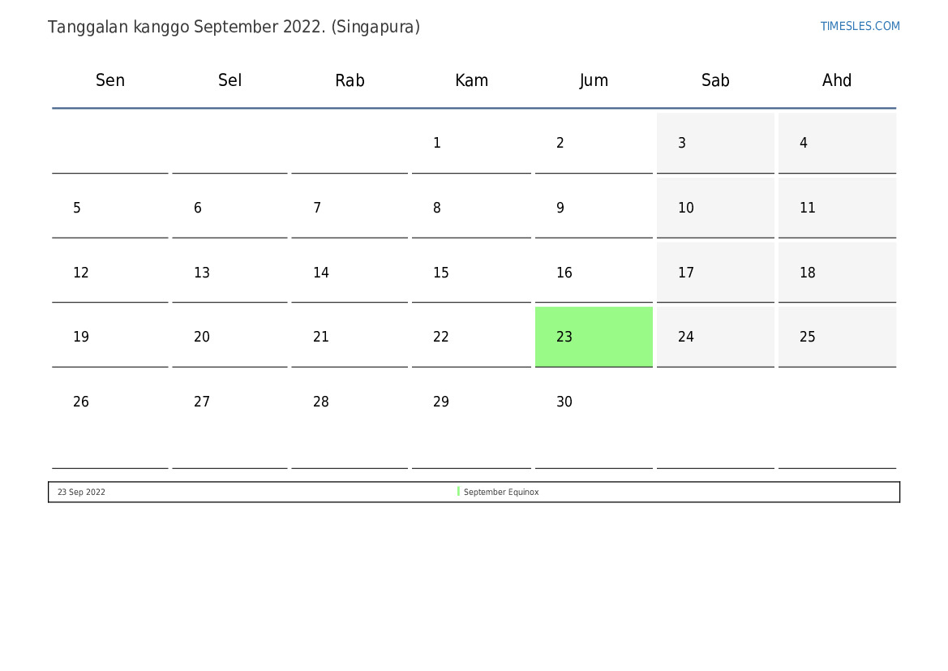Click the green September Equinox color marker

(458, 492)
